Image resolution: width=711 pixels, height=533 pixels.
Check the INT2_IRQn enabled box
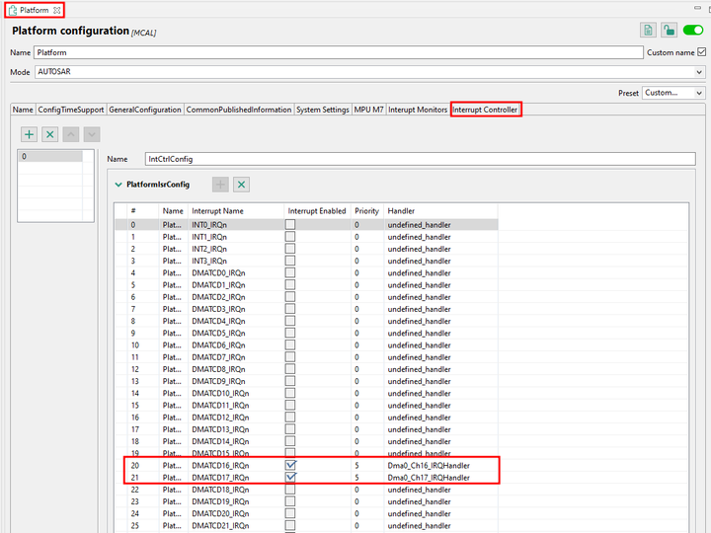tap(290, 249)
